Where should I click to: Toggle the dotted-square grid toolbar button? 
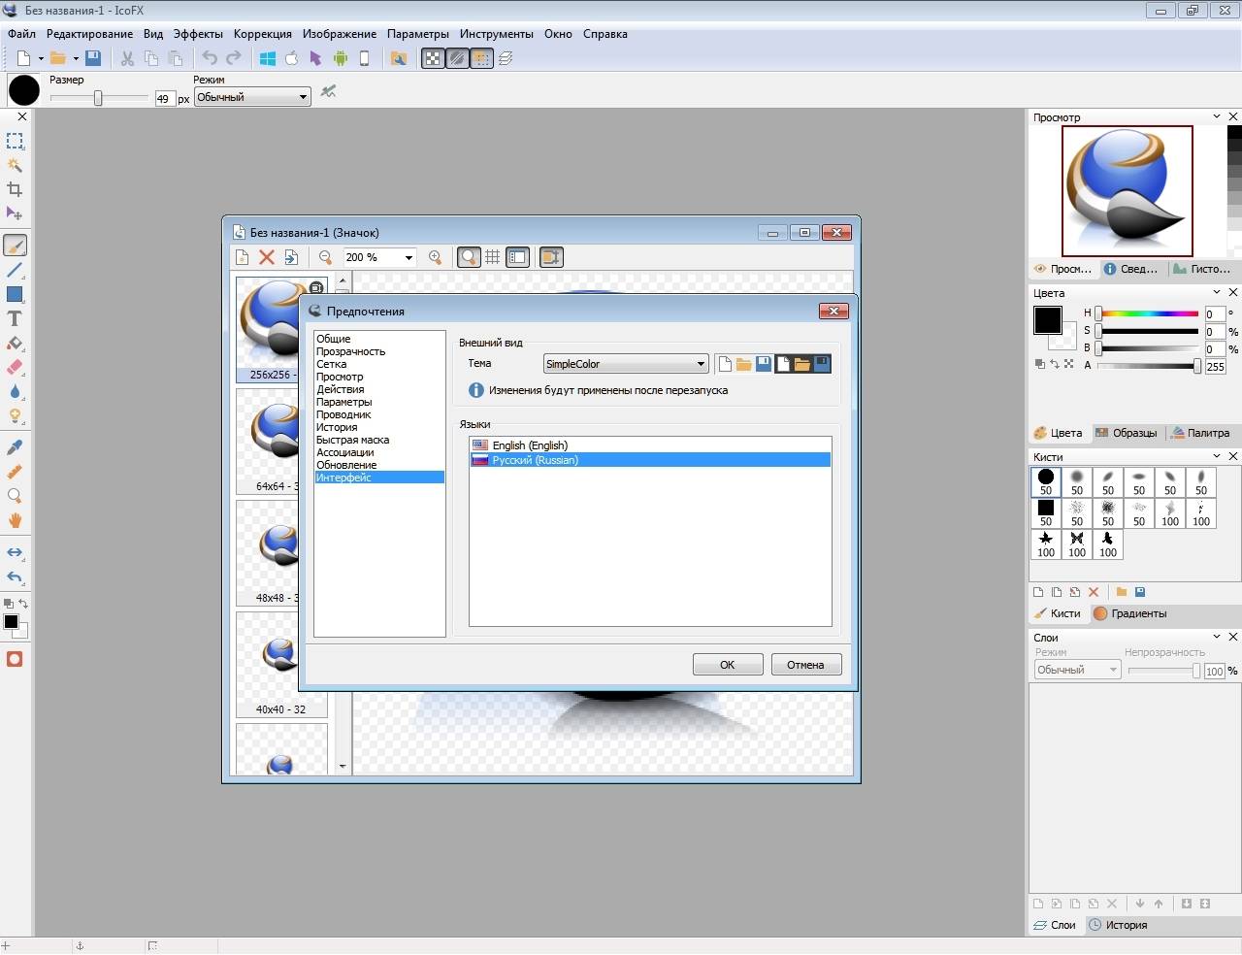point(481,58)
